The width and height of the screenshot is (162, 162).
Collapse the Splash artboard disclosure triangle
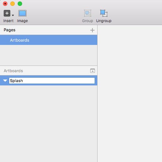click(x=5, y=81)
